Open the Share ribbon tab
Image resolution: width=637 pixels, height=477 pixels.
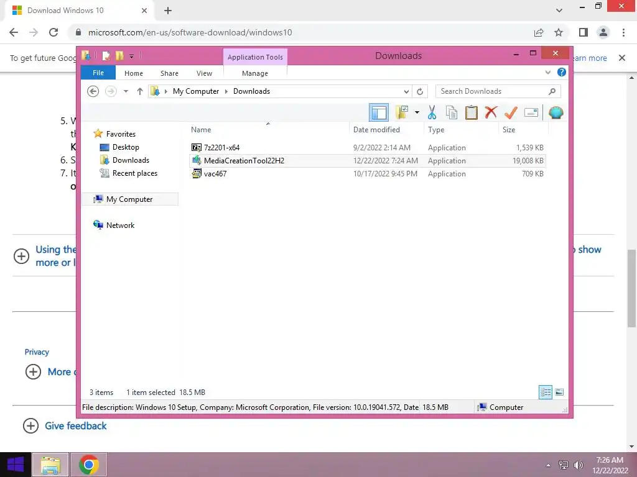(x=169, y=73)
